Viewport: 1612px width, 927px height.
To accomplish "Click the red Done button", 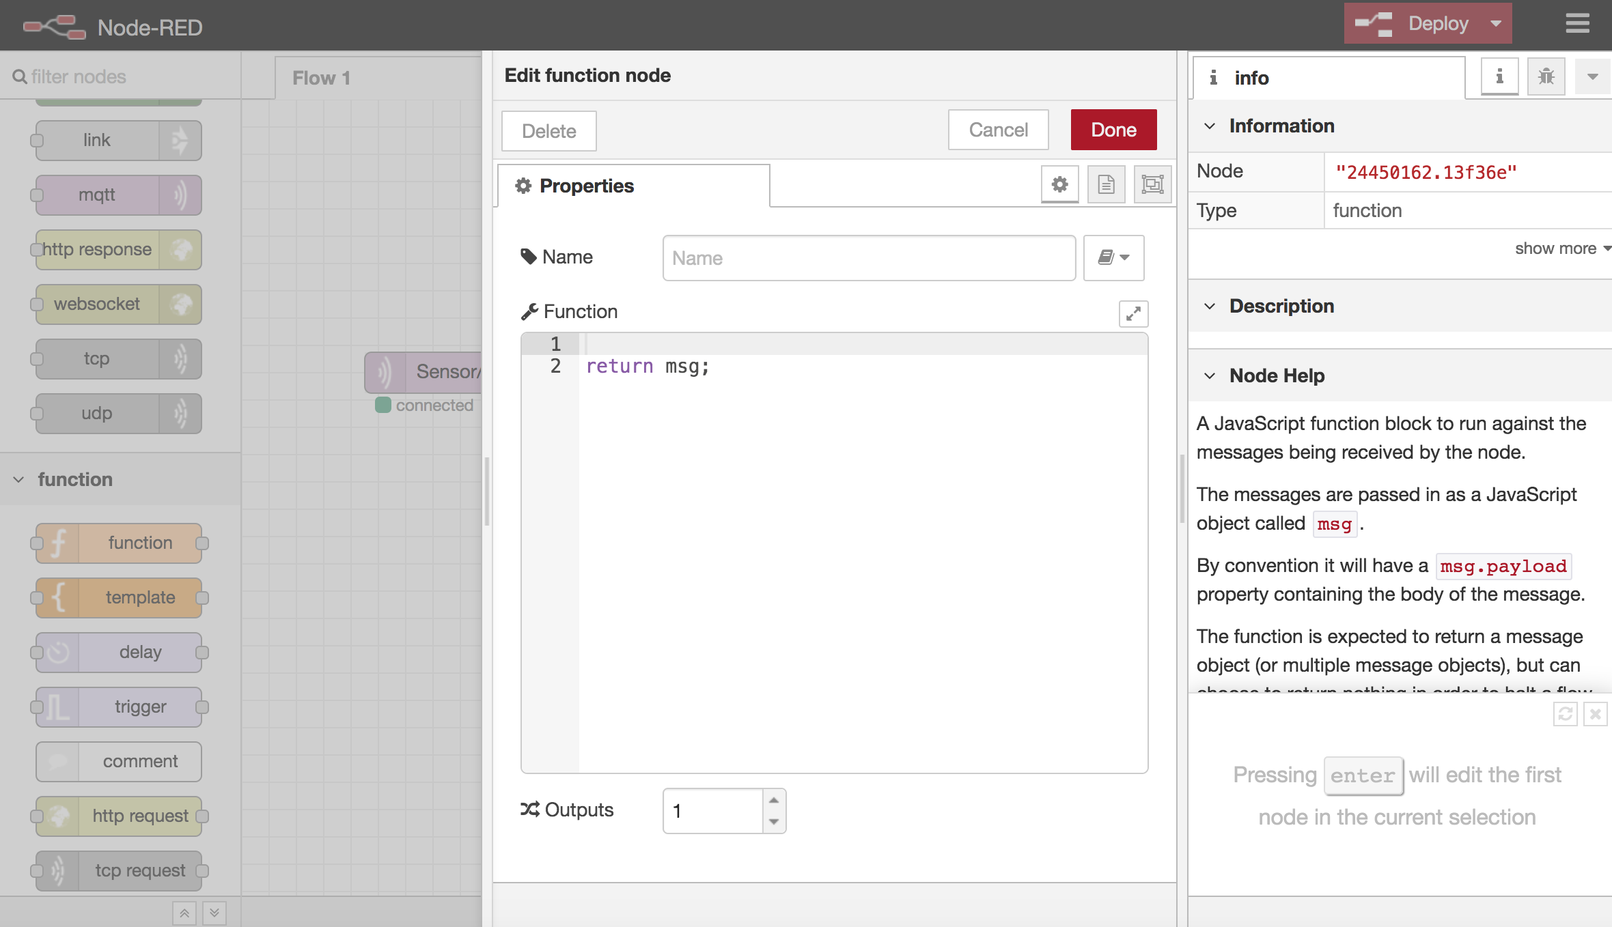I will (1113, 130).
